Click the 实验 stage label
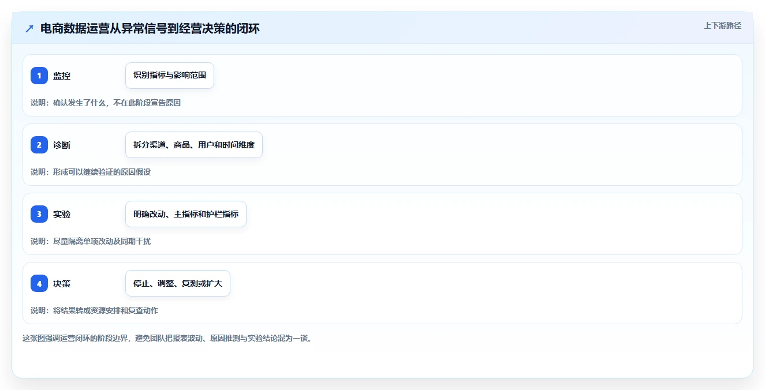This screenshot has height=390, width=765. click(x=62, y=214)
